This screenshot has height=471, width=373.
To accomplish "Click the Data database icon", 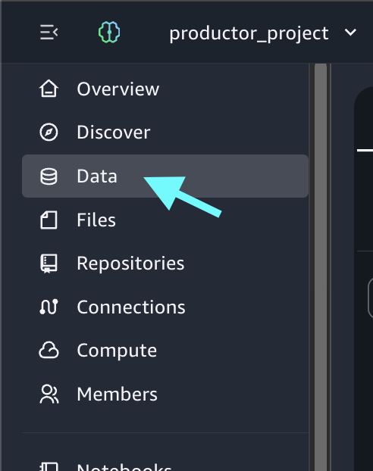I will click(49, 176).
